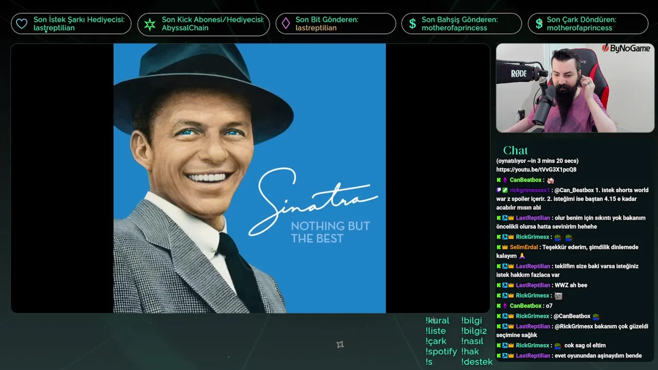Viewport: 658px width, 370px height.
Task: Click the Sinatra Nothing But The Best album cover
Action: pos(249,178)
